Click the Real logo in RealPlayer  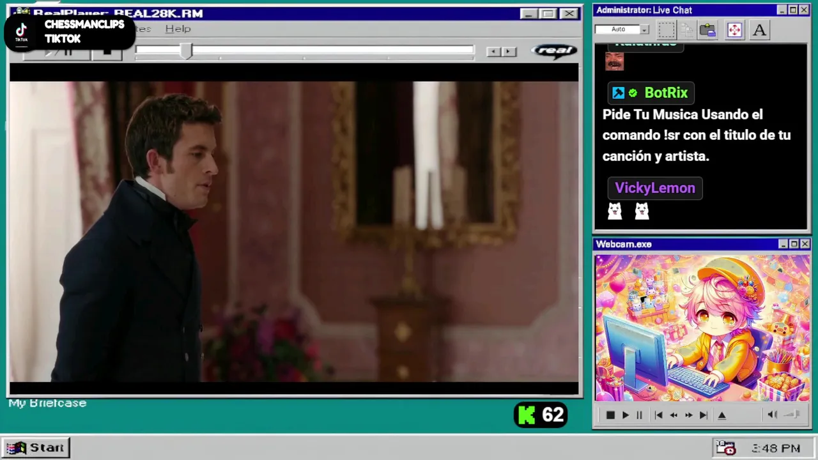(554, 51)
